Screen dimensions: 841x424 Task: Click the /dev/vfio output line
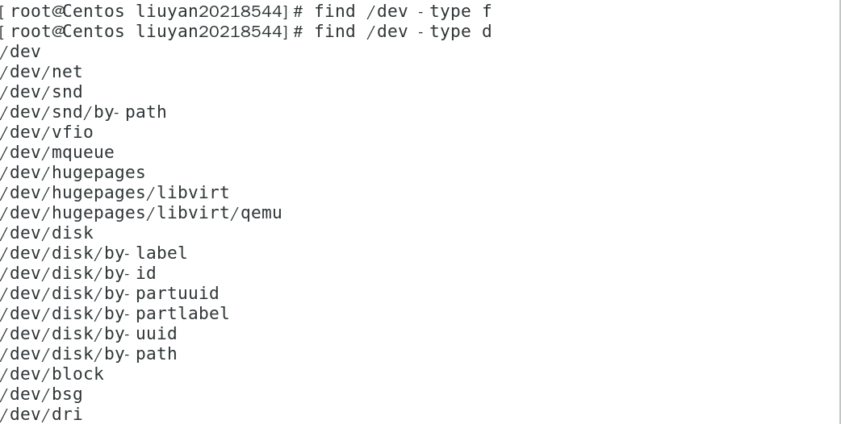coord(47,132)
